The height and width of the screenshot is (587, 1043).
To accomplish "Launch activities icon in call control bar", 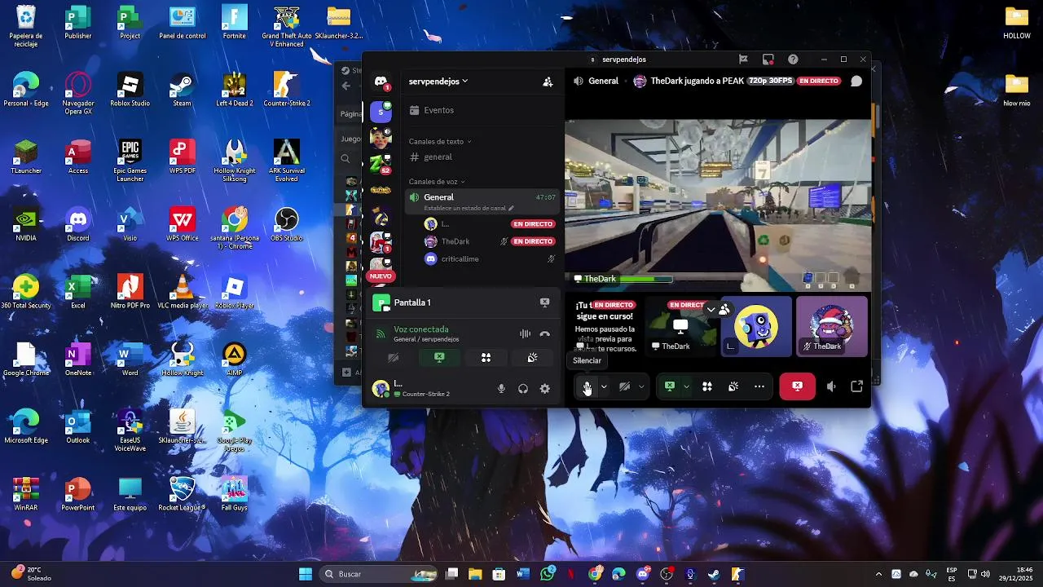I will tap(707, 386).
